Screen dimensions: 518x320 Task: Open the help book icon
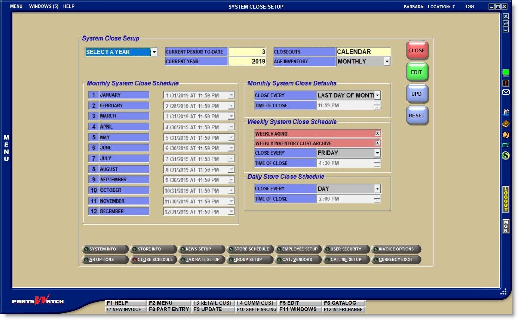pos(506,124)
